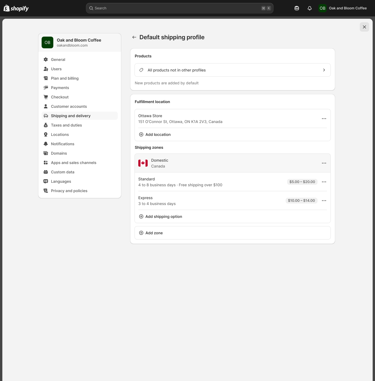Close the settings panel with X button
This screenshot has width=375, height=381.
coord(364,27)
